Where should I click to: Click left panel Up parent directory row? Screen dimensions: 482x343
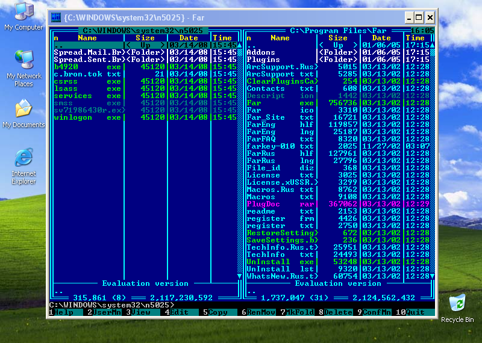[x=145, y=45]
